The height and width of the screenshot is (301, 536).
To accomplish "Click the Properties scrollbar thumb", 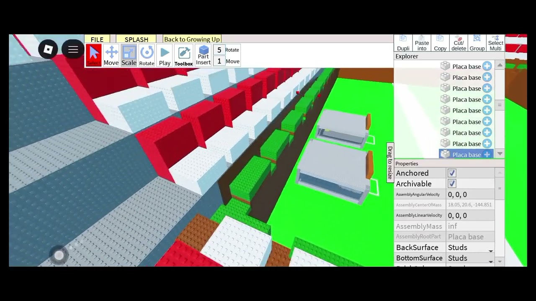I will 500,189.
